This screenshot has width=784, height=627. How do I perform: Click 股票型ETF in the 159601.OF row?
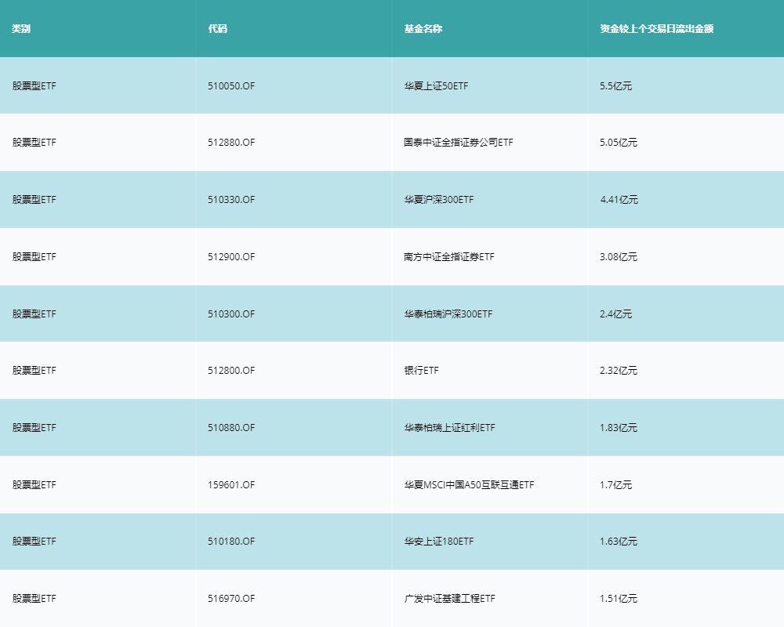[x=34, y=484]
